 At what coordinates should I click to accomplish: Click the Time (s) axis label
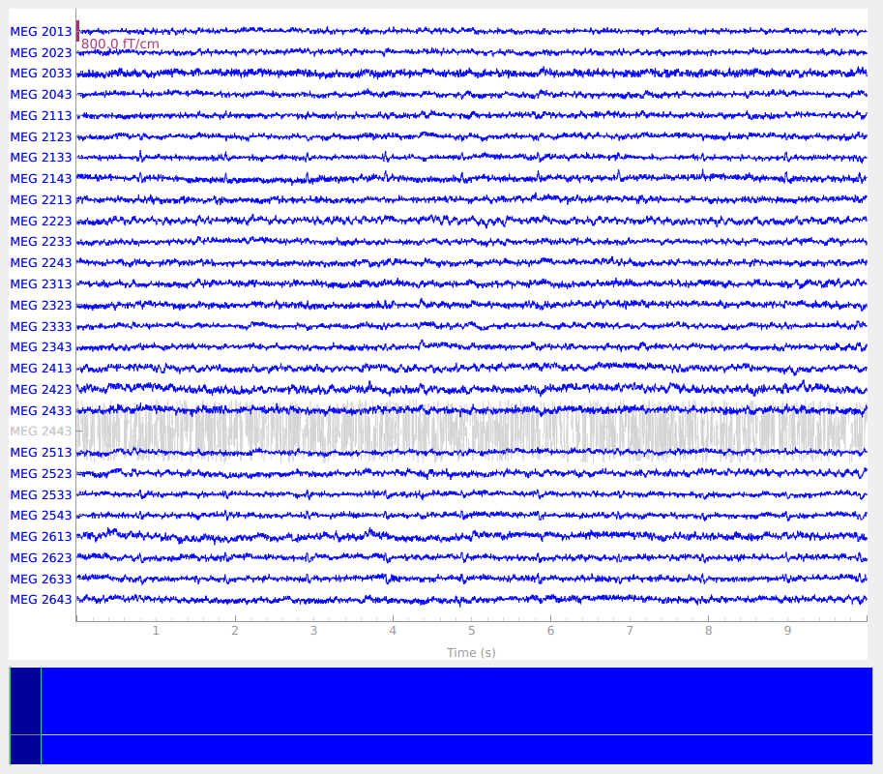click(x=471, y=653)
